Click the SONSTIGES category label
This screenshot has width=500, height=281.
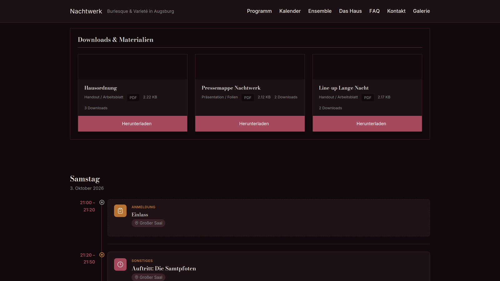[x=142, y=261]
